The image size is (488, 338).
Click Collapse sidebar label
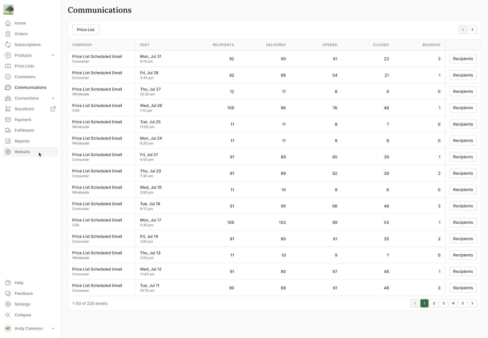[23, 315]
